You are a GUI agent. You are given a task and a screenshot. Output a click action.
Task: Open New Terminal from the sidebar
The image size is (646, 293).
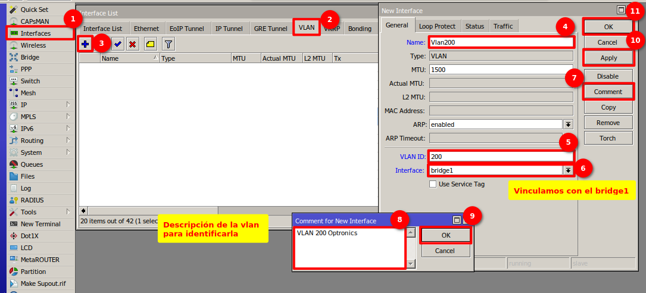(x=40, y=224)
